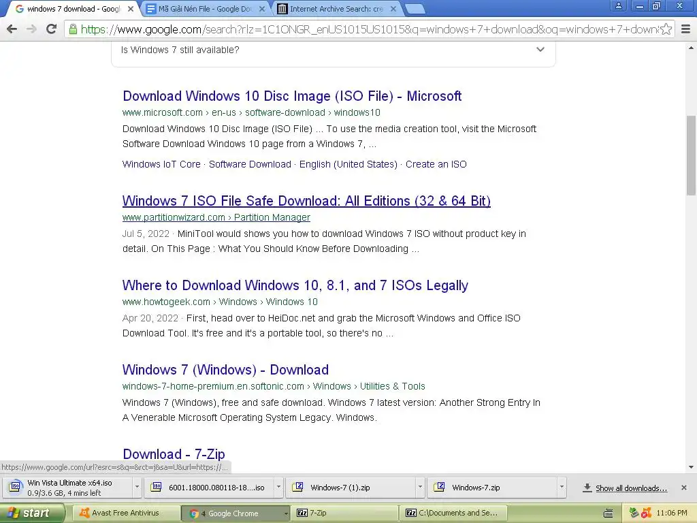Click the scrollbar down arrow

[692, 467]
